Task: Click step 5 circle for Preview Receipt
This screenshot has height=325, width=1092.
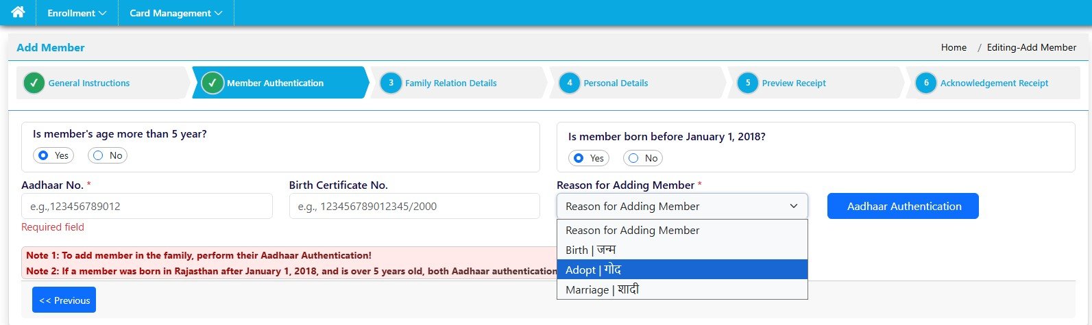Action: (747, 83)
